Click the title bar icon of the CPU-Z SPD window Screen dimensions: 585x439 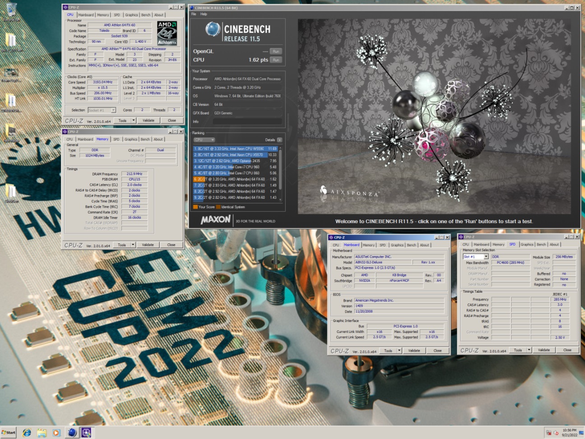coord(461,237)
